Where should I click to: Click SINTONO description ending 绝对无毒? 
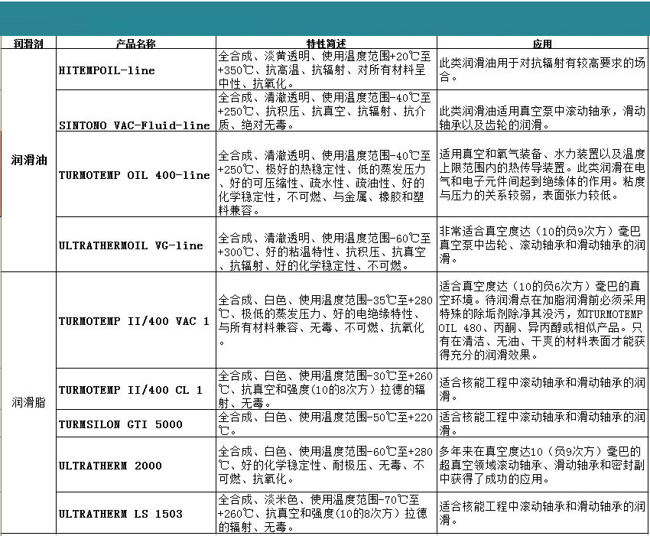[x=327, y=111]
